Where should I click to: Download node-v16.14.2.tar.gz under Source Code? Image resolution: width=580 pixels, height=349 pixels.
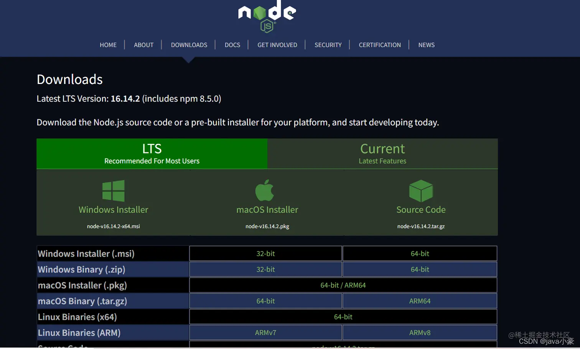pos(421,226)
